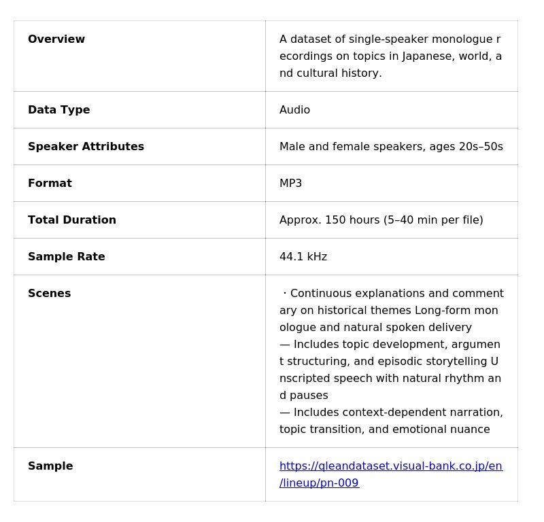Click the Overview row label
Image resolution: width=544 pixels, height=522 pixels.
pyautogui.click(x=56, y=39)
